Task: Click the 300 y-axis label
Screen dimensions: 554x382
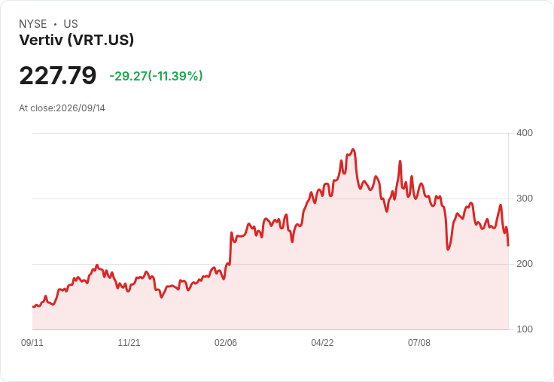Action: 525,199
